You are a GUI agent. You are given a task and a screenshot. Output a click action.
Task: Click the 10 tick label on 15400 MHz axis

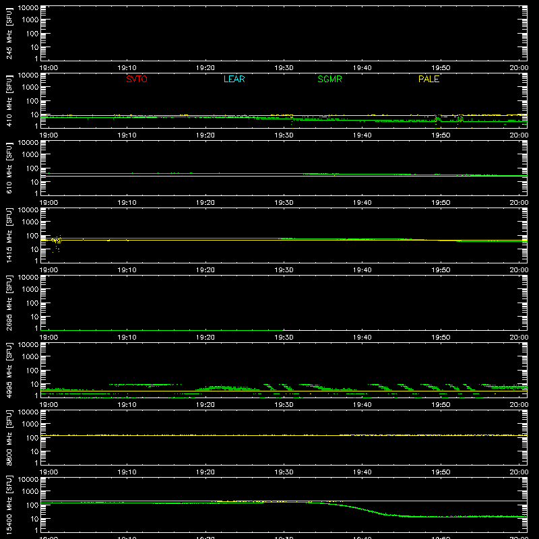pos(34,519)
